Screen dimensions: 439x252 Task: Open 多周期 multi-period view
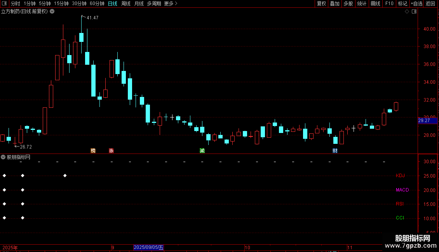pyautogui.click(x=154, y=3)
